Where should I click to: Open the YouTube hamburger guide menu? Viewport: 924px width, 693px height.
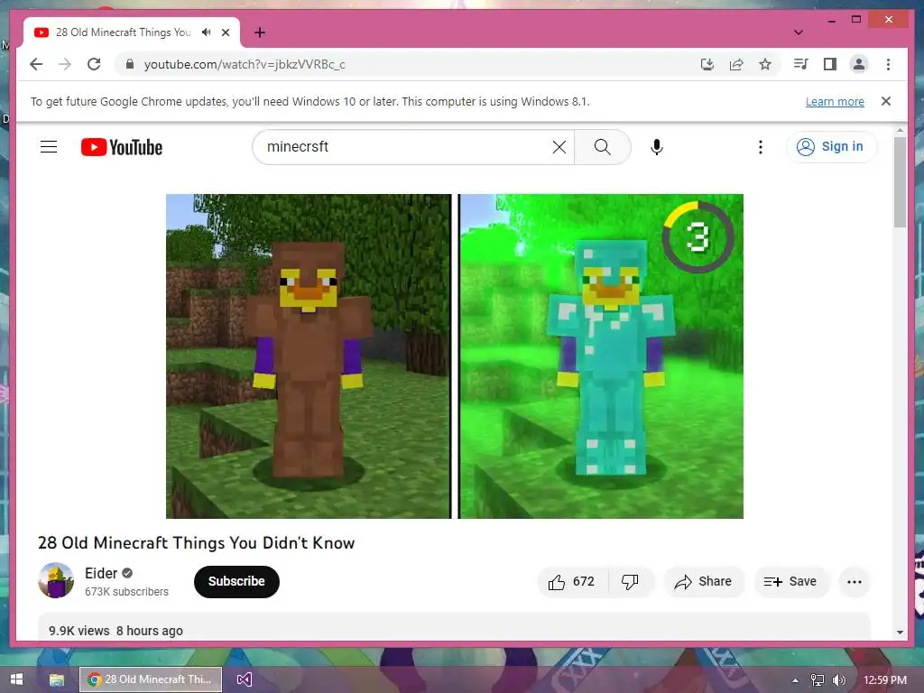click(x=49, y=147)
